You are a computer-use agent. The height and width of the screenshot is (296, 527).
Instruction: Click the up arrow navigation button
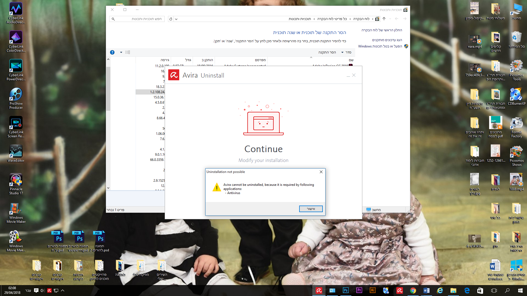[x=384, y=19]
